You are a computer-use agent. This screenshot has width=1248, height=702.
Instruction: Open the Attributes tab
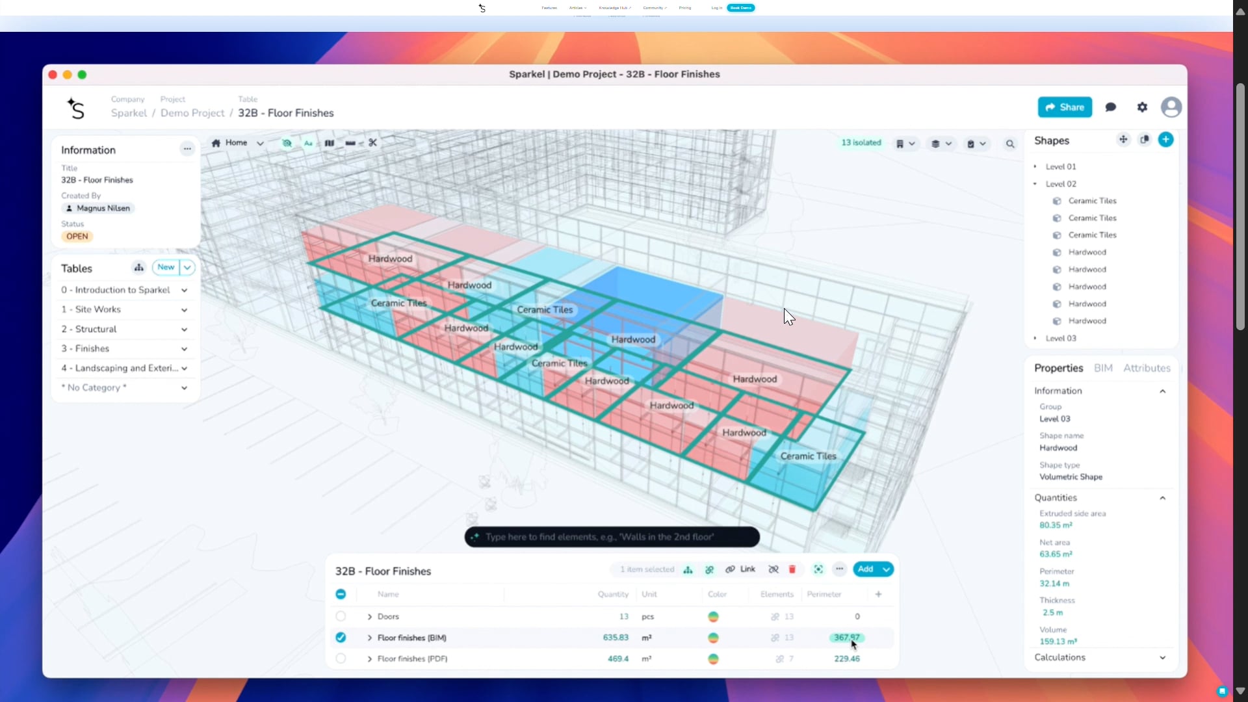pyautogui.click(x=1147, y=368)
